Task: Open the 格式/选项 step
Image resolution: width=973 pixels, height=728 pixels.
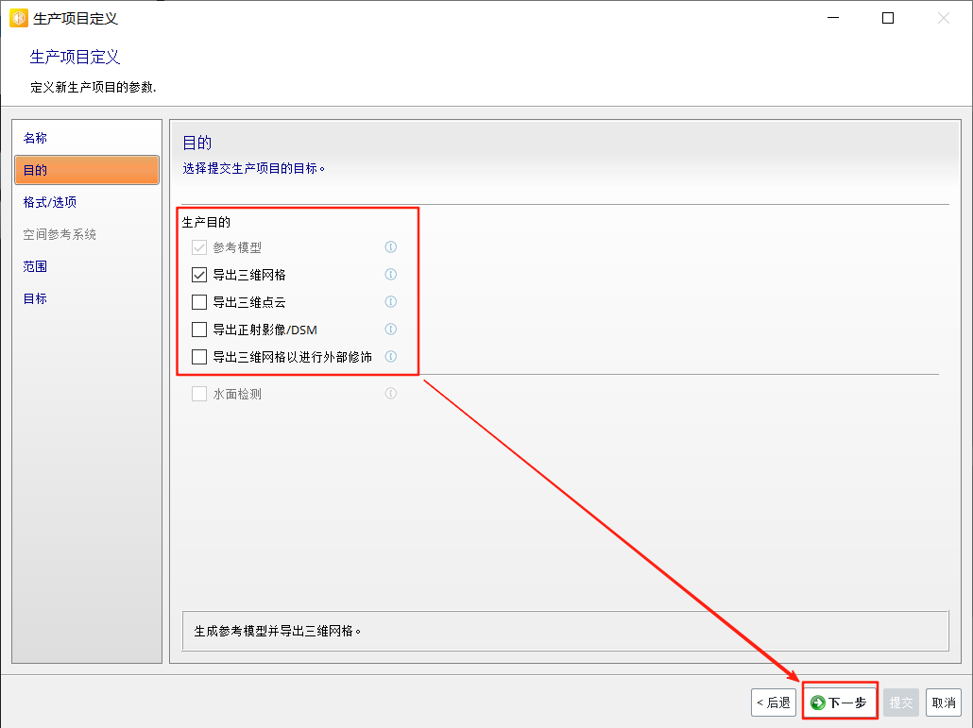Action: coord(50,202)
